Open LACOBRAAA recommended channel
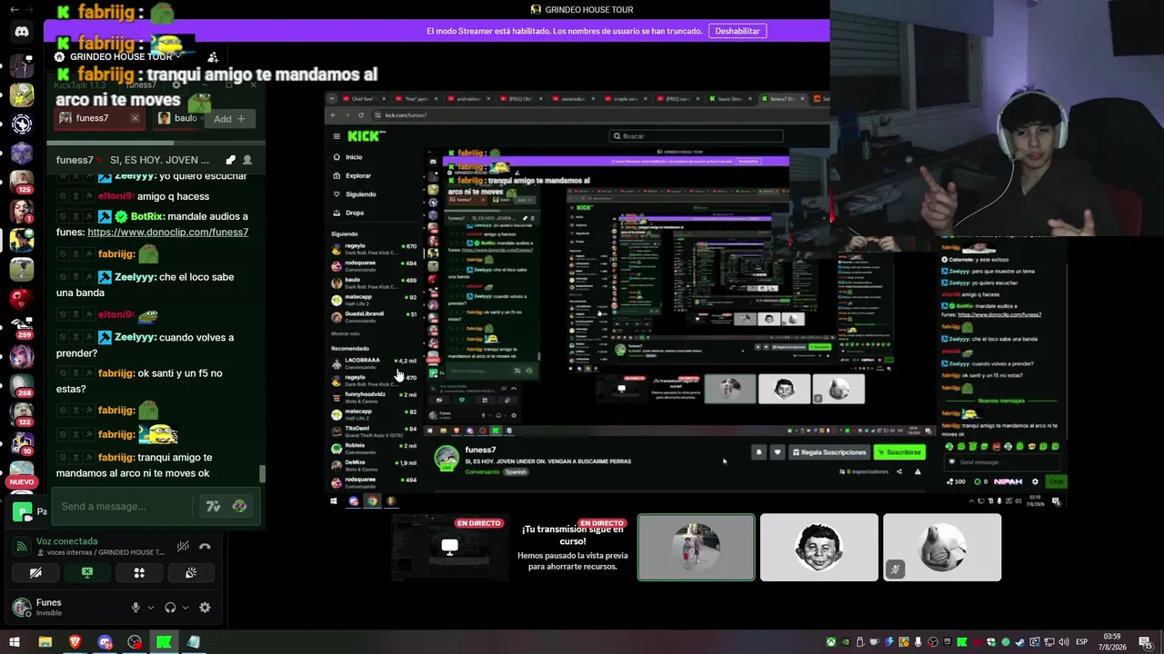Image resolution: width=1164 pixels, height=654 pixels. click(x=374, y=363)
